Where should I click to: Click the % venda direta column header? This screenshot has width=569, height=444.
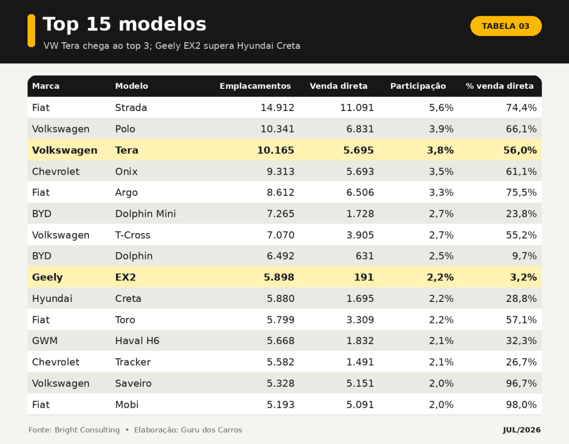point(500,86)
